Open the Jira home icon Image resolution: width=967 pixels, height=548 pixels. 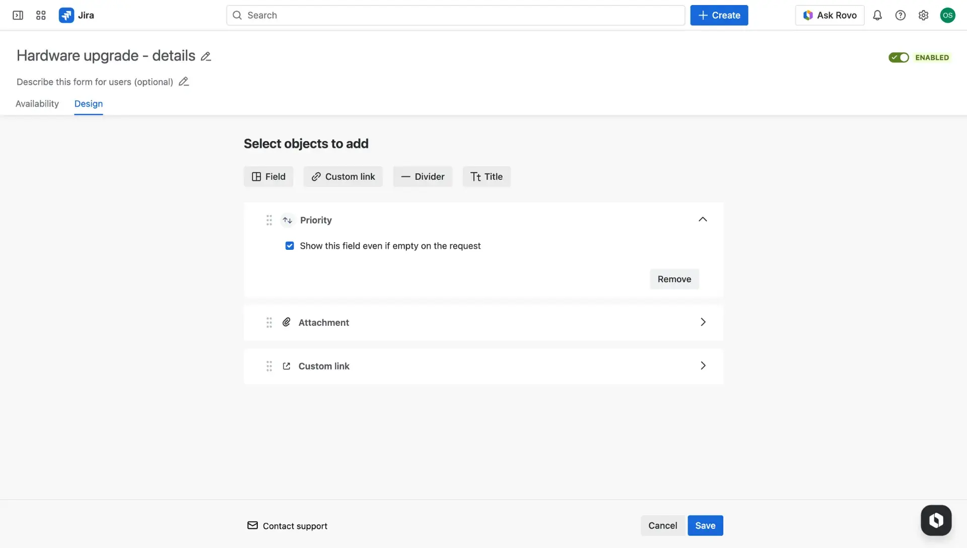pyautogui.click(x=66, y=15)
